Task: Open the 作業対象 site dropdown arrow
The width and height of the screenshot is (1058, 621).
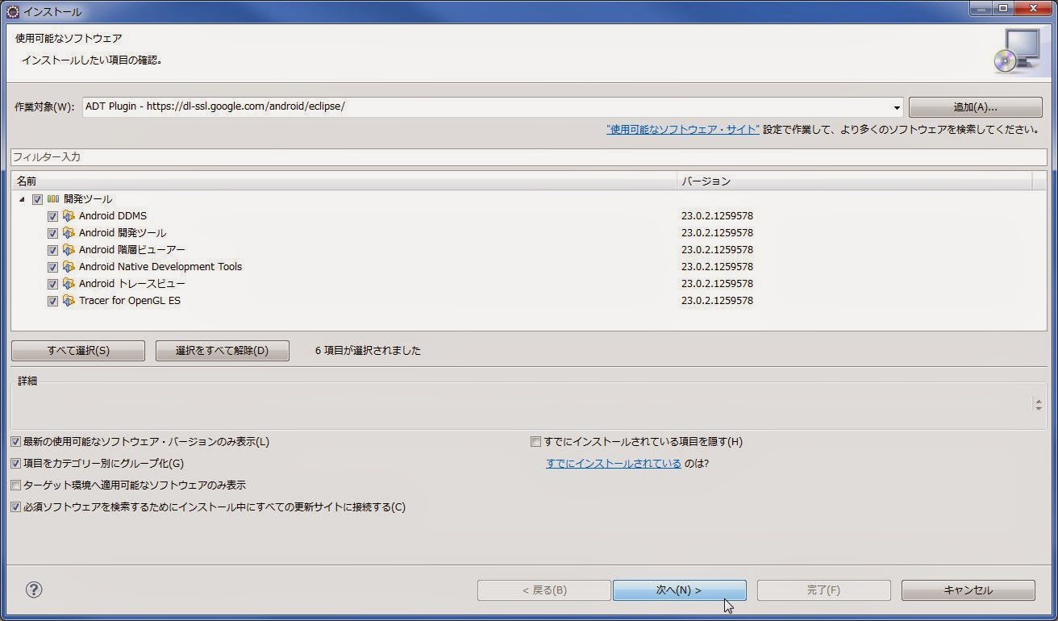Action: pos(897,107)
